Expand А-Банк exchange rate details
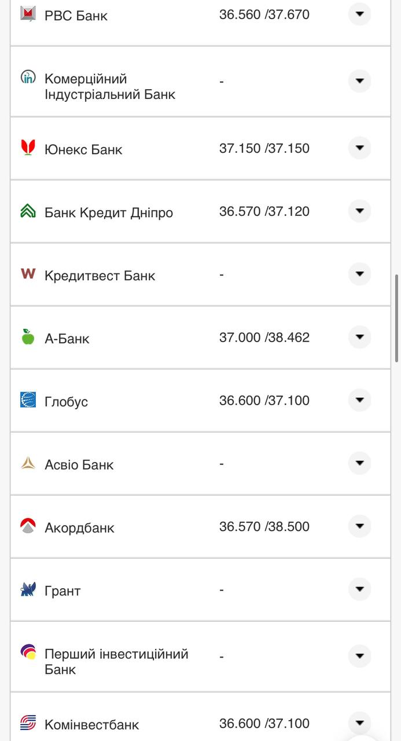Image resolution: width=401 pixels, height=741 pixels. click(x=359, y=337)
